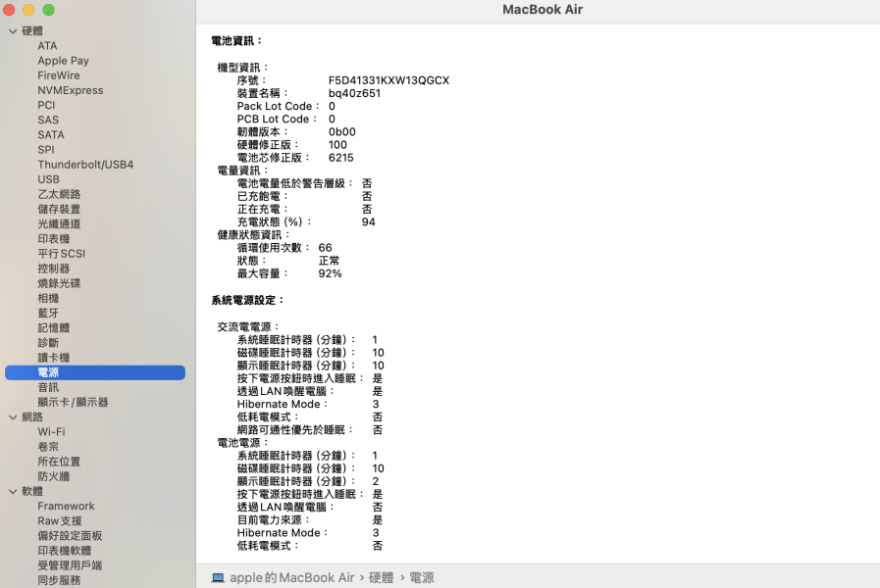Select 儲存裝置 in the sidebar

[59, 209]
